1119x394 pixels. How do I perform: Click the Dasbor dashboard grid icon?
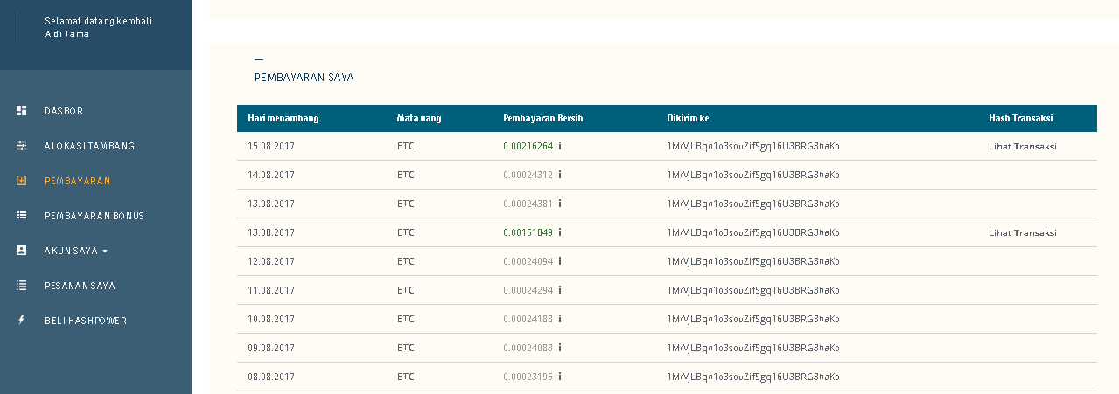[x=22, y=111]
